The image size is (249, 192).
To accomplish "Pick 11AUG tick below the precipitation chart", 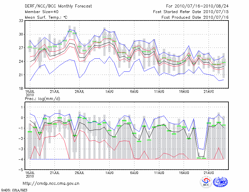I will (x=159, y=173).
